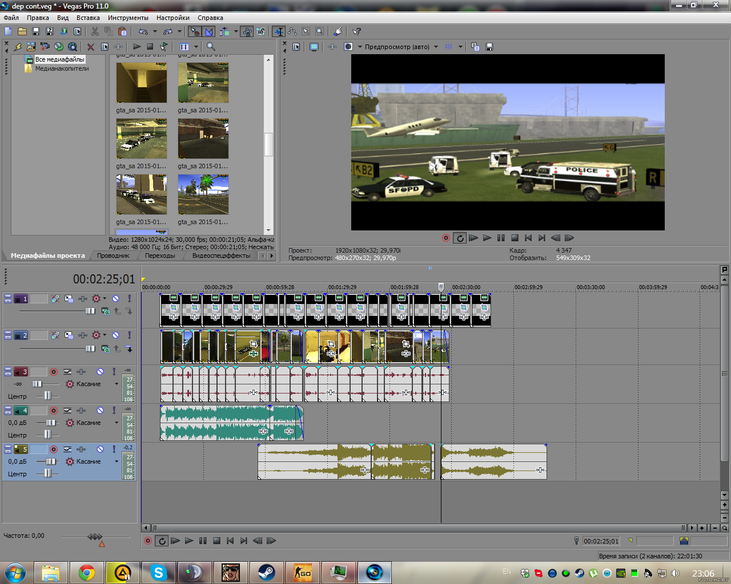Mute audio track 4
Viewport: 731px width, 584px height.
[100, 411]
